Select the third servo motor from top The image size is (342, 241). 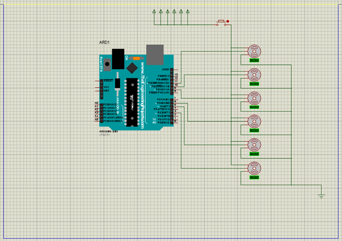(x=254, y=98)
